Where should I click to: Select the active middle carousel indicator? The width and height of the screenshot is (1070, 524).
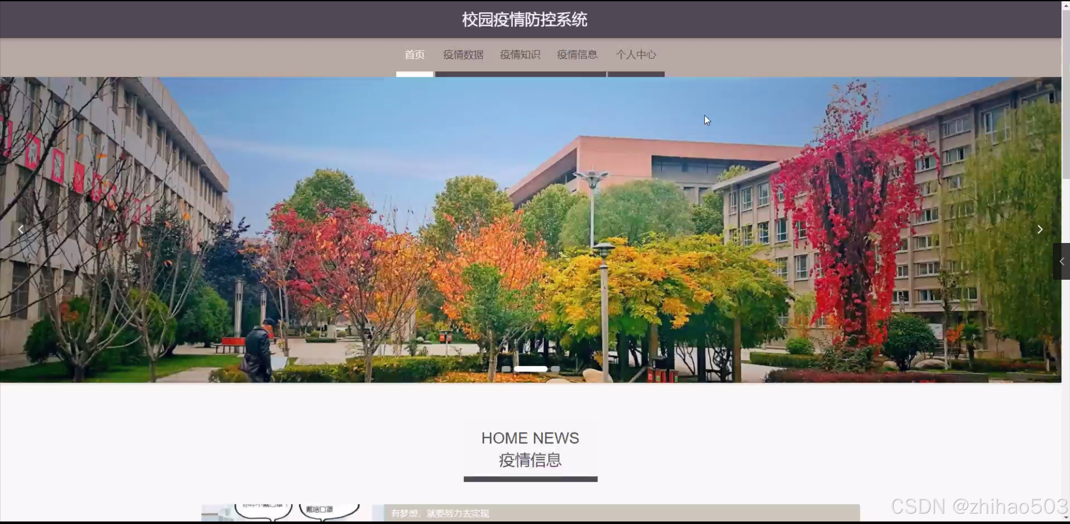click(x=530, y=369)
